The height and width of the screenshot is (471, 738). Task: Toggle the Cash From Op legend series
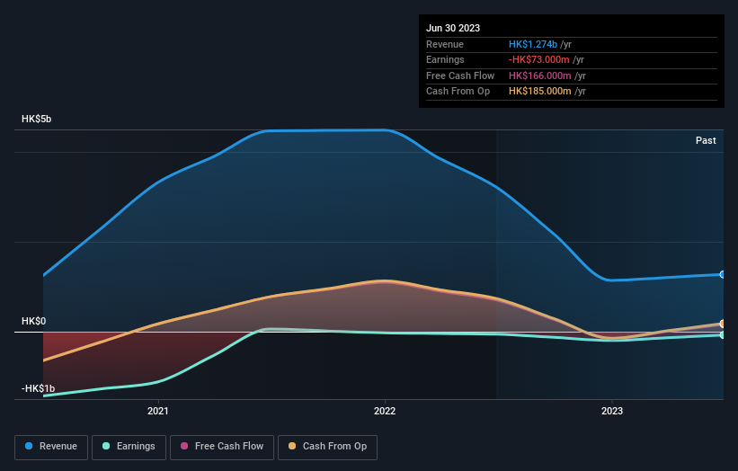(x=327, y=447)
